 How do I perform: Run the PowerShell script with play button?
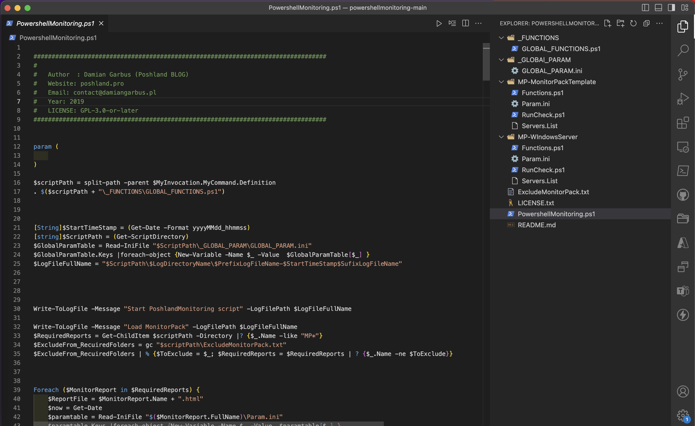[x=439, y=24]
